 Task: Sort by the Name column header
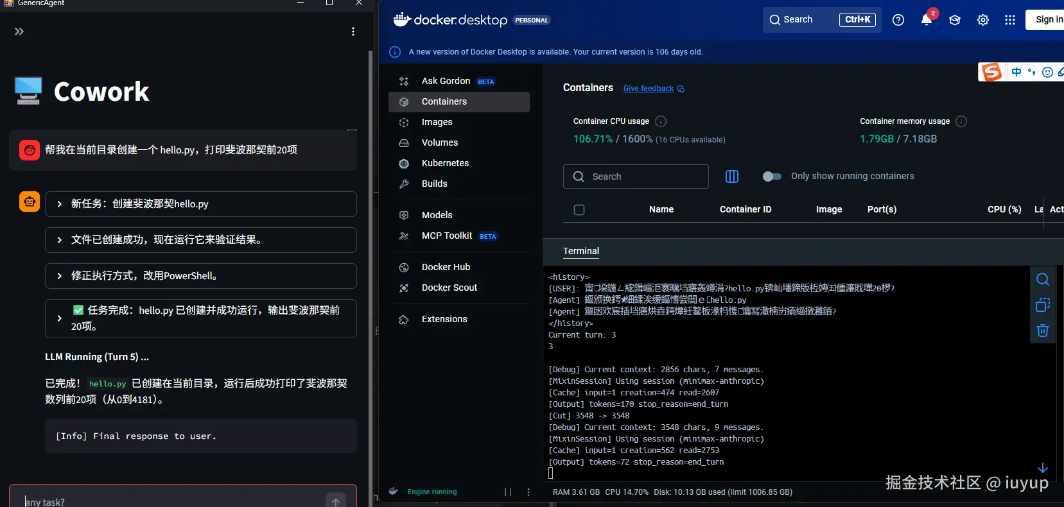[661, 209]
